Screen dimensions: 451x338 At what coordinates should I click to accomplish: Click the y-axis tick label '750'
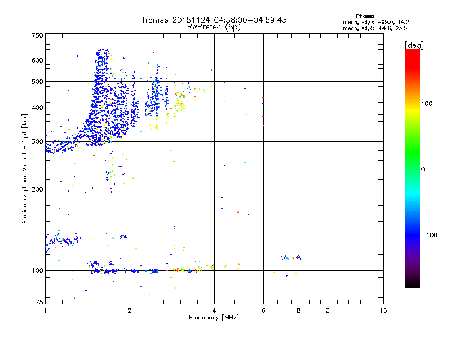[x=37, y=35]
